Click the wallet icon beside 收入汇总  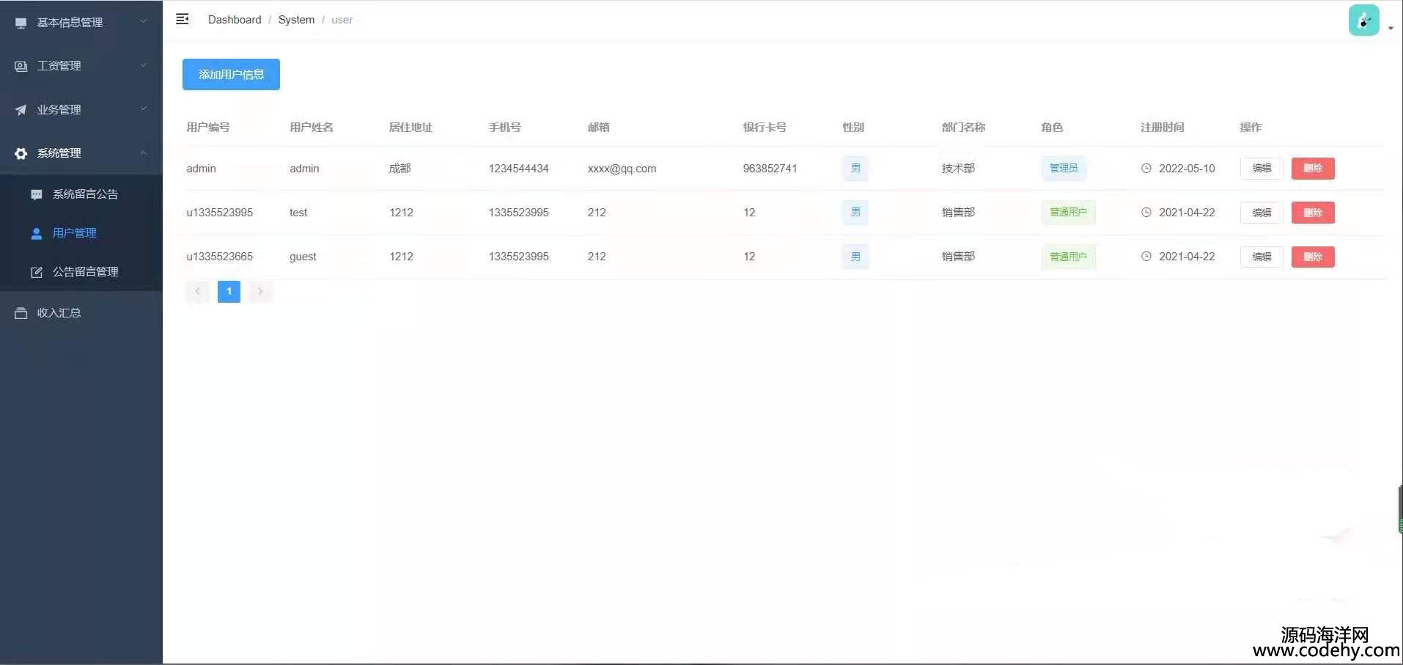(21, 313)
